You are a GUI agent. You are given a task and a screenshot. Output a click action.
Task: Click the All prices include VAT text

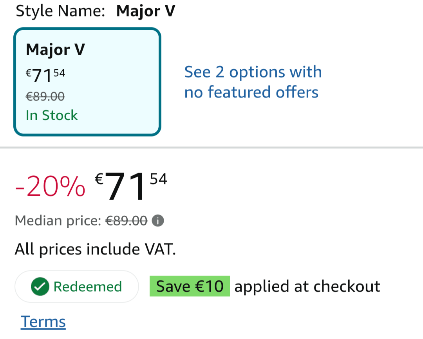tap(95, 249)
